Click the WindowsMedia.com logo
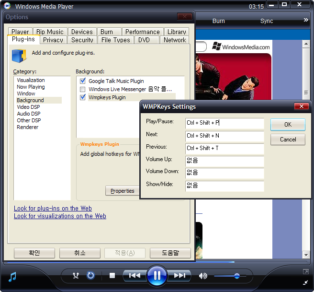Image resolution: width=314 pixels, height=292 pixels. click(241, 47)
